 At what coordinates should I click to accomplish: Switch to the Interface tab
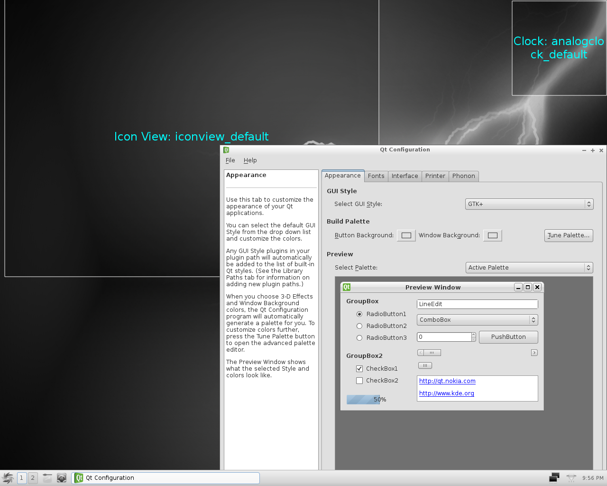(405, 176)
